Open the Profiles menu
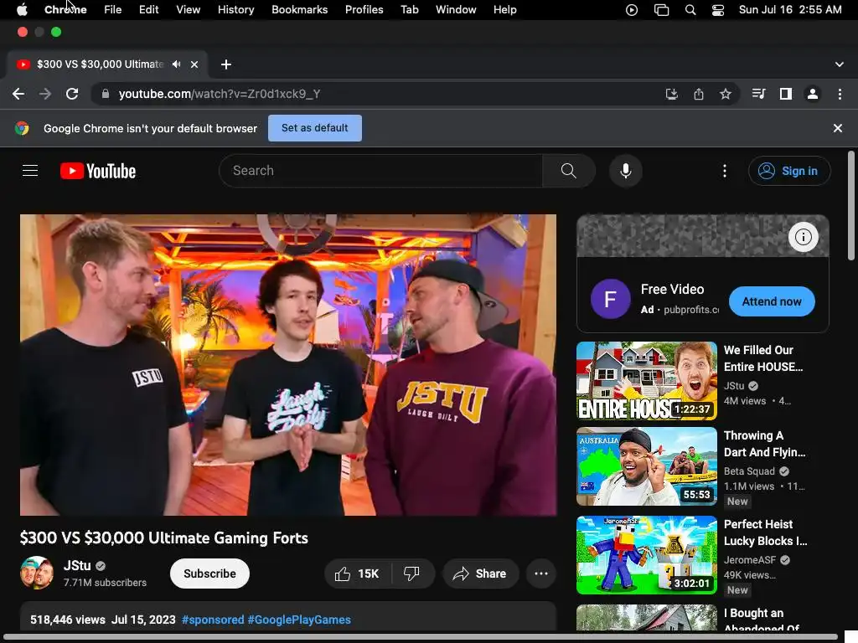 click(364, 10)
